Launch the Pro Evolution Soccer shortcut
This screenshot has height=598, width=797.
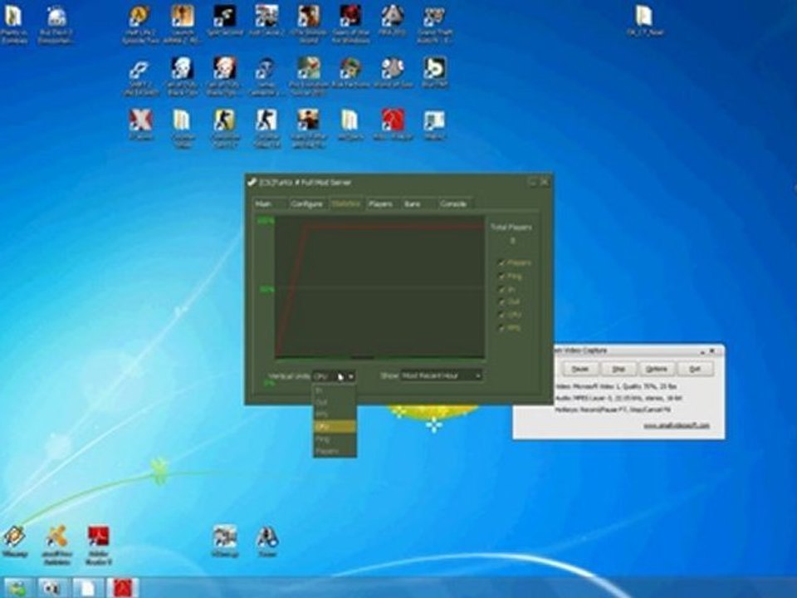click(309, 76)
